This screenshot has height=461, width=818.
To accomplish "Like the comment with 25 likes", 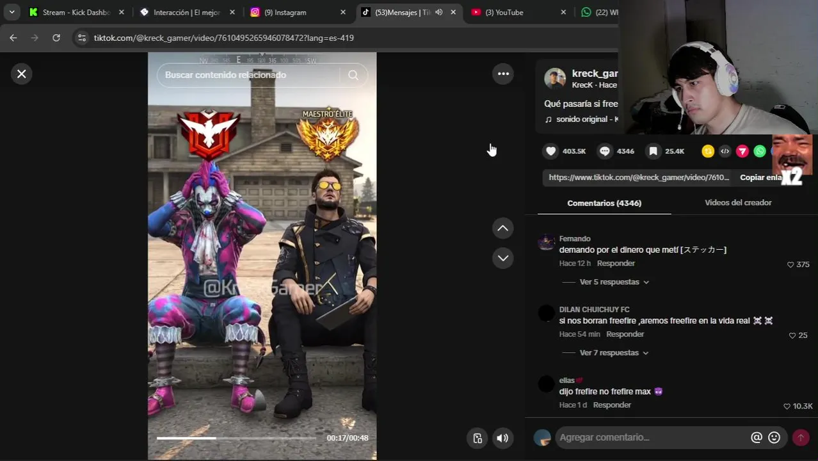I will click(792, 336).
